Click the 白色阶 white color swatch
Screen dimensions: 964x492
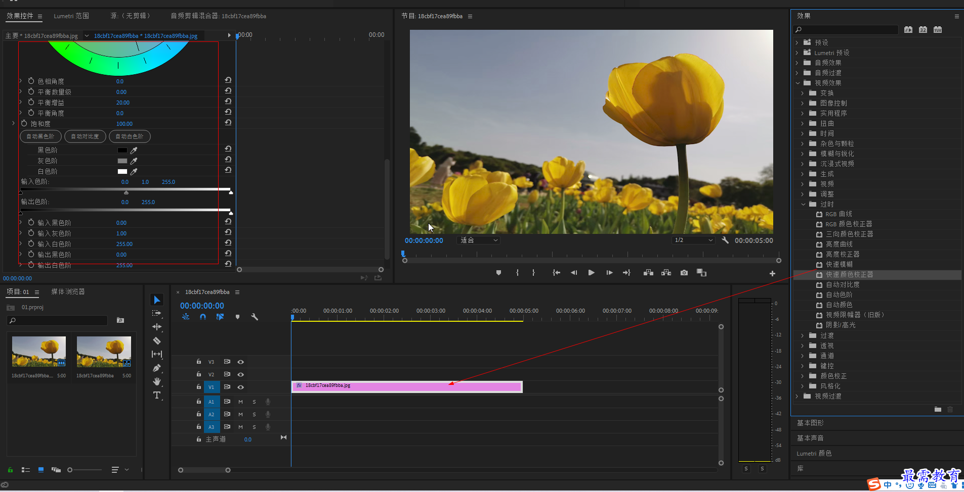click(122, 172)
